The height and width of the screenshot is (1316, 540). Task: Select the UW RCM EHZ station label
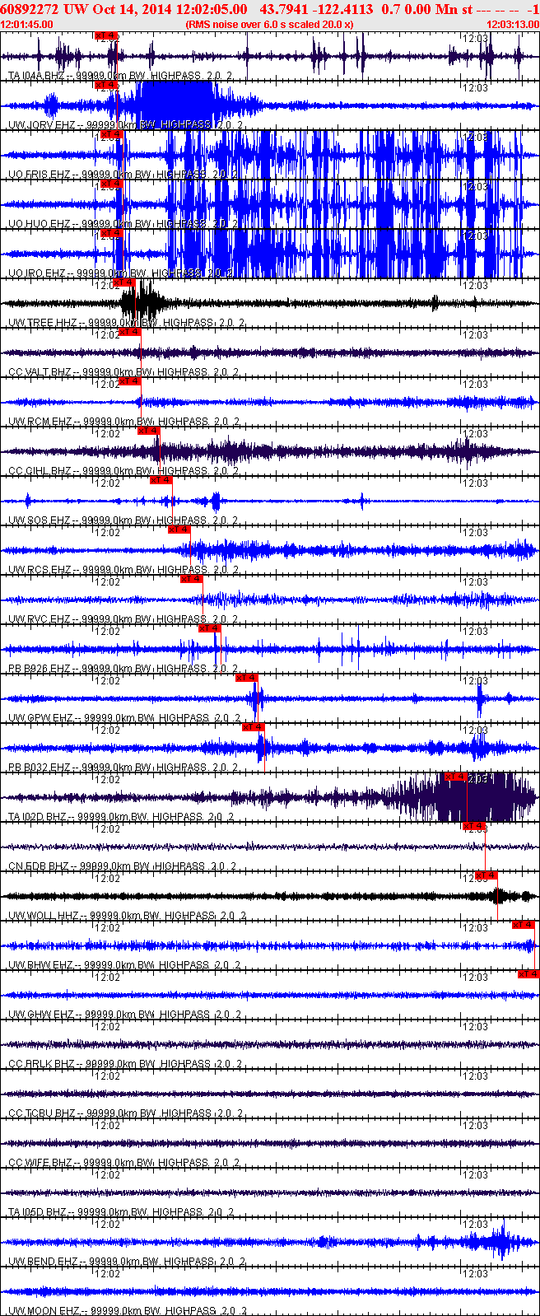point(123,422)
